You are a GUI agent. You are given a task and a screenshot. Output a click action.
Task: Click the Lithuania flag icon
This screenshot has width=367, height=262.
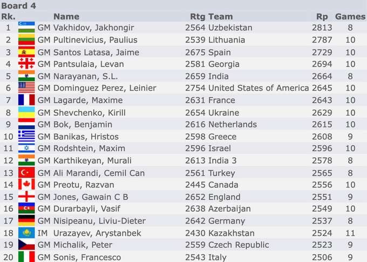(26, 39)
